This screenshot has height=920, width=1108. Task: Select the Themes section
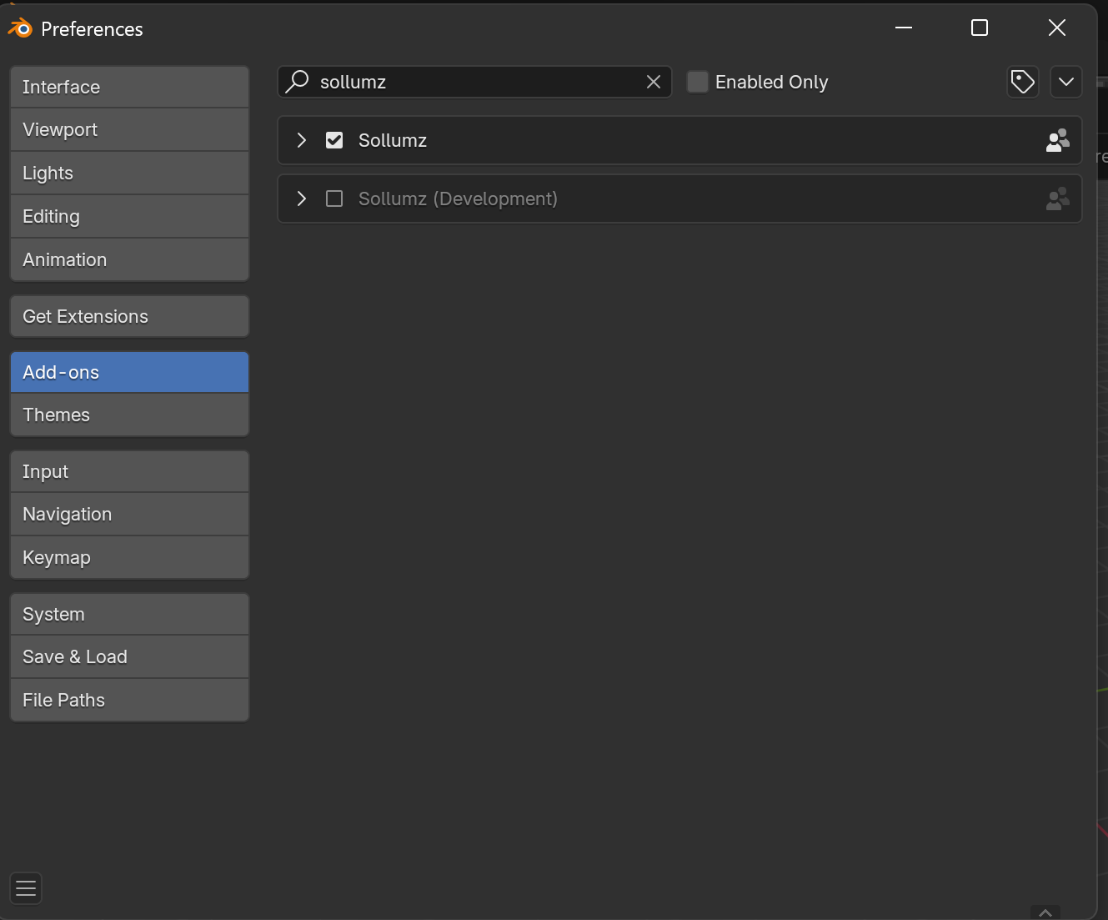click(x=129, y=415)
